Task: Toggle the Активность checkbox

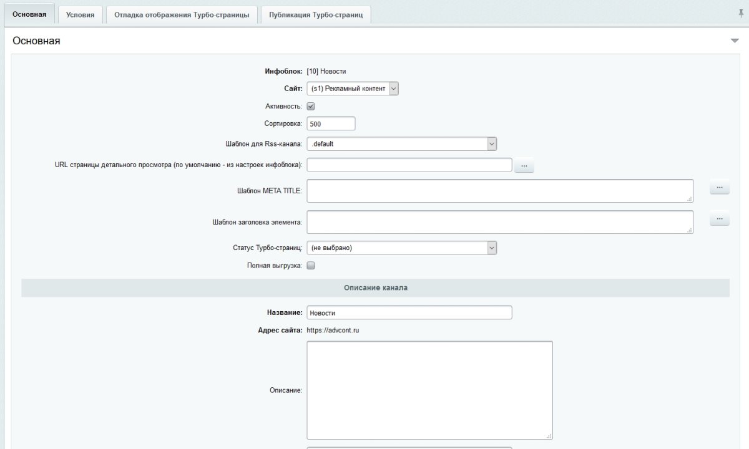Action: click(x=311, y=106)
